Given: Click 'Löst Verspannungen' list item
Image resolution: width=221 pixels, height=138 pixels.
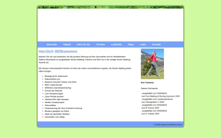Looking at the screenshot, I should click(x=54, y=93).
